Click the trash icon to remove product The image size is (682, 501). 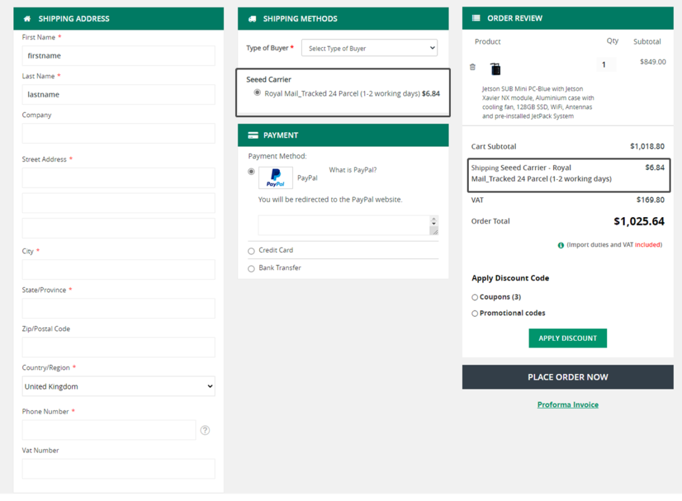click(472, 67)
